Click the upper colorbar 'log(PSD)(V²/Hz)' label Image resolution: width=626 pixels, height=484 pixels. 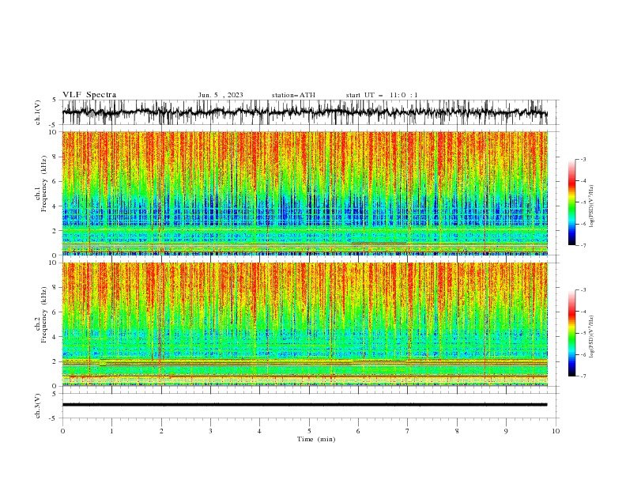click(592, 206)
